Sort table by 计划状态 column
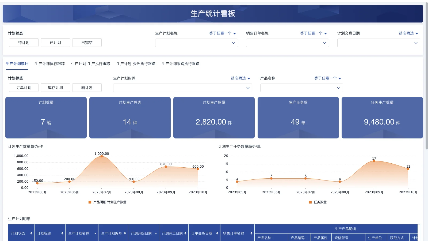The width and height of the screenshot is (428, 241). pos(31,233)
